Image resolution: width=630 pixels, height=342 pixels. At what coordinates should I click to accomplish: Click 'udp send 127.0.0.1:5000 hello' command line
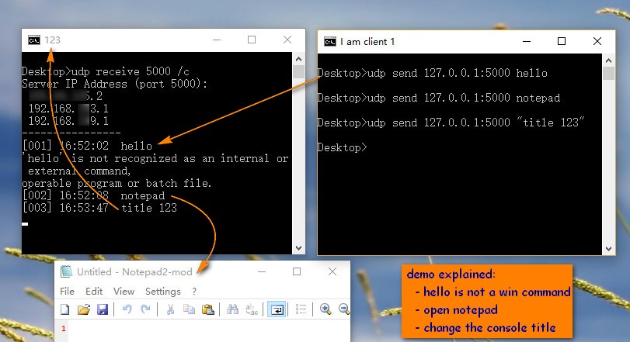pyautogui.click(x=433, y=73)
